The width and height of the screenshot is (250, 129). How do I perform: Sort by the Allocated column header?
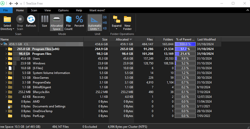point(121,39)
